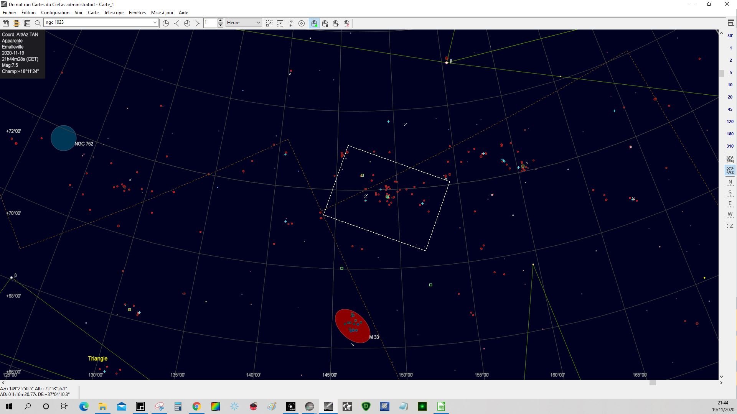The height and width of the screenshot is (414, 737).
Task: Click the horizontal scrollbar right arrow
Action: click(721, 383)
